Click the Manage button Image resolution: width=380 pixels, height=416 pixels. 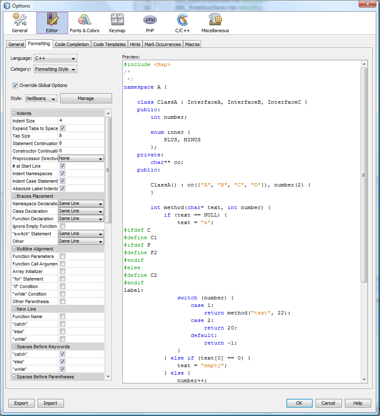click(86, 99)
